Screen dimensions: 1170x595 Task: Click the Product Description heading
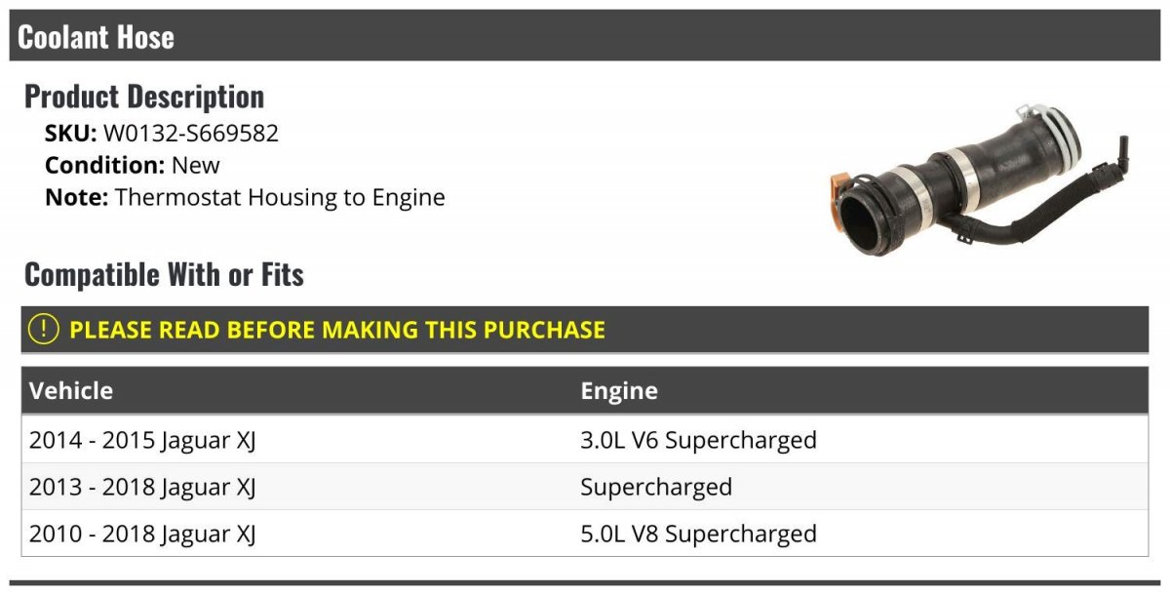click(x=144, y=97)
